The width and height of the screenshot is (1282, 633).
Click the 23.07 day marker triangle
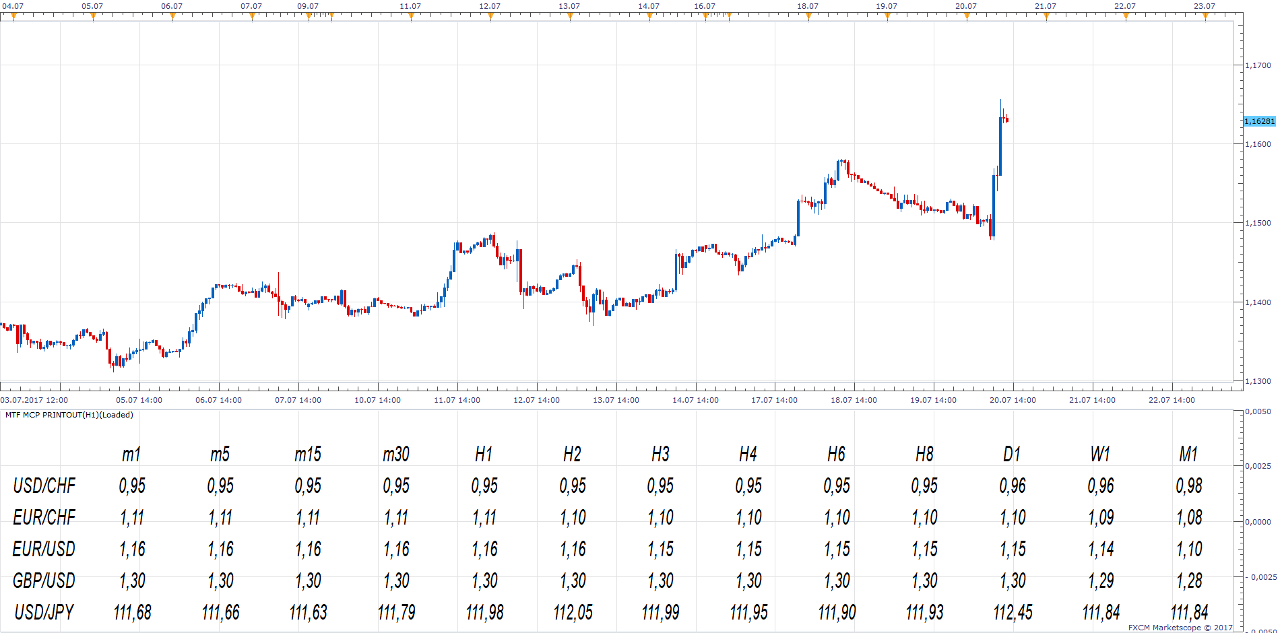click(x=1205, y=17)
